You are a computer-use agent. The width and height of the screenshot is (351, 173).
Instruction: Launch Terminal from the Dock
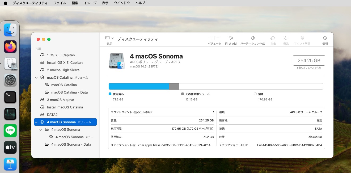[10, 97]
